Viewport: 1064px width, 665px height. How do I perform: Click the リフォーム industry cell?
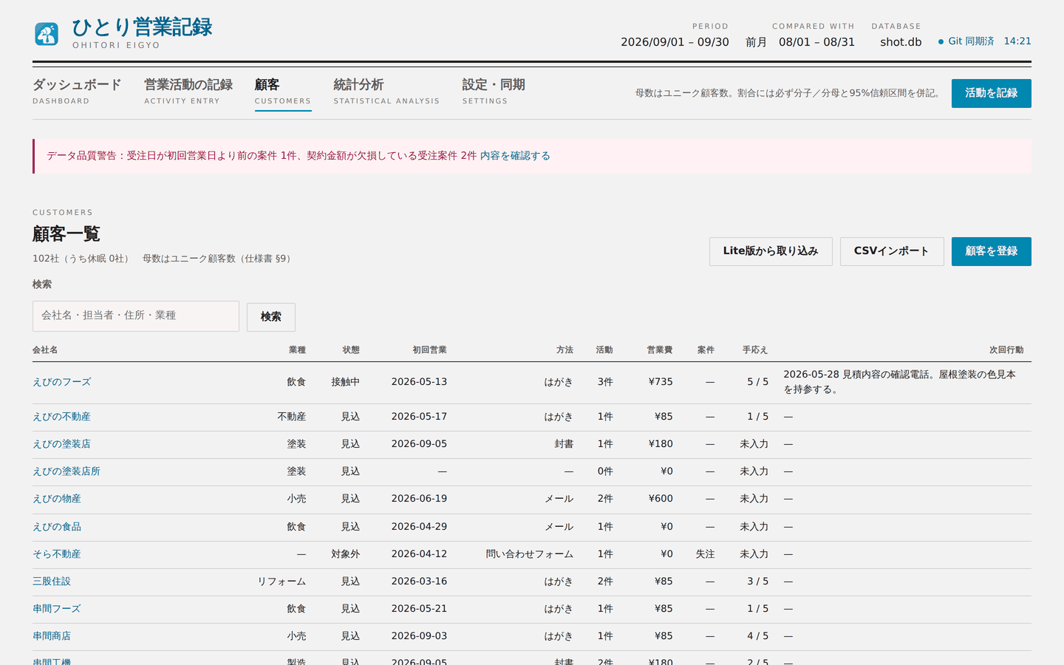[x=282, y=582]
